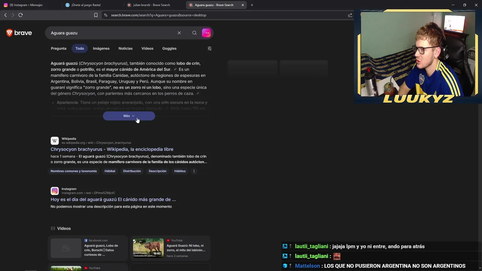
Task: Open site settings icon beside the URL
Action: pos(105,15)
